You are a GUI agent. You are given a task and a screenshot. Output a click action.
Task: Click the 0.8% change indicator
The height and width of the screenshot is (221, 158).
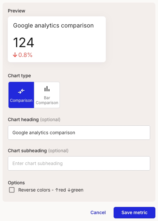[x=25, y=55]
